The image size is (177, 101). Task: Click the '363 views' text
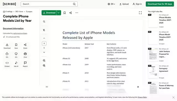click(x=19, y=12)
